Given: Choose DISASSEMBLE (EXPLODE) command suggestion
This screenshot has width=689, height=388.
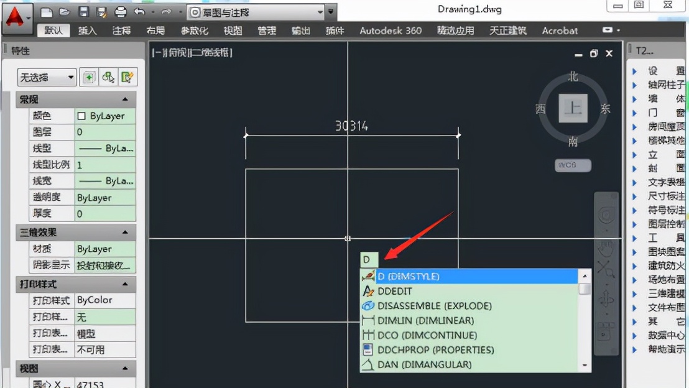Looking at the screenshot, I should (x=469, y=305).
